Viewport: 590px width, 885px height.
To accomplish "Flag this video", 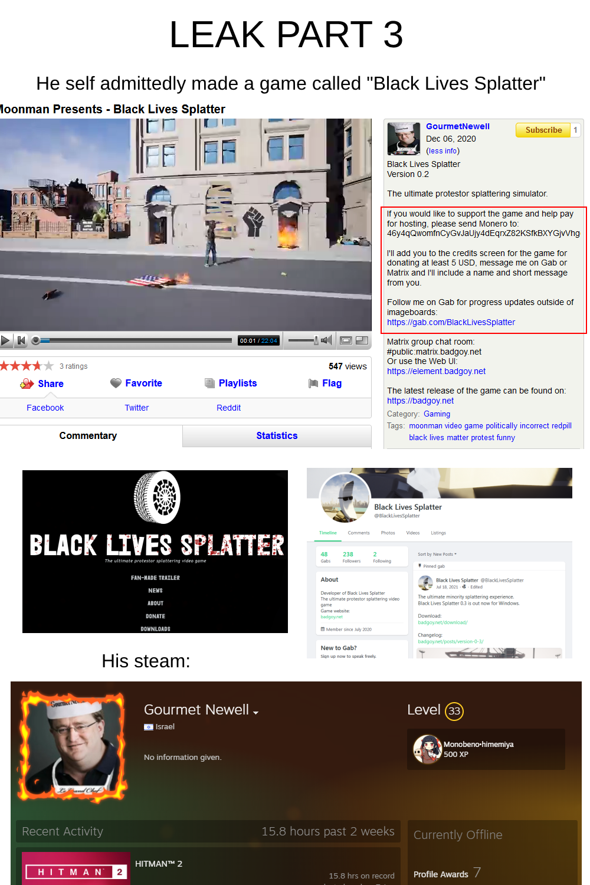I will [x=332, y=383].
